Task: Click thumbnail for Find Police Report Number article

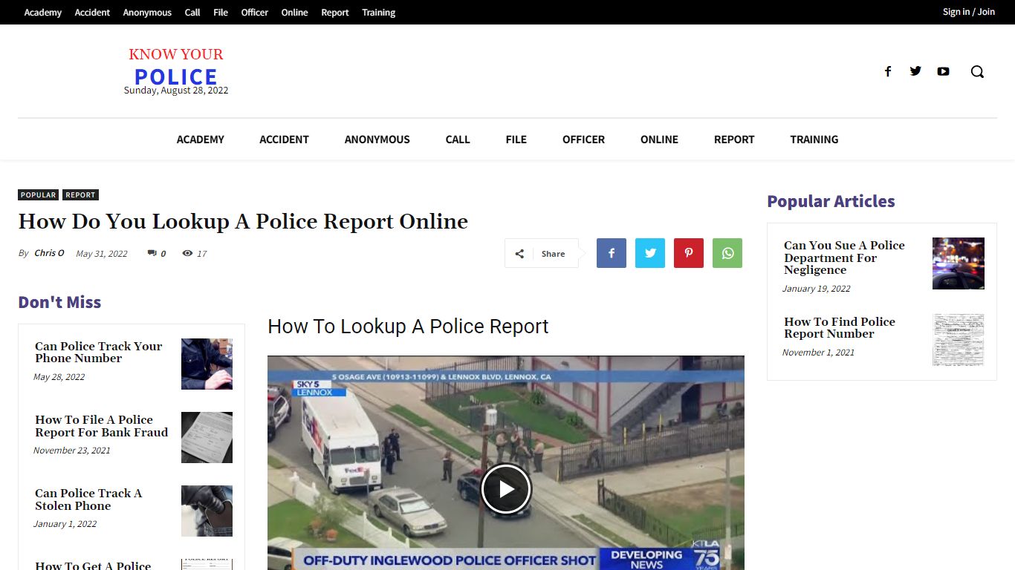Action: click(x=959, y=340)
